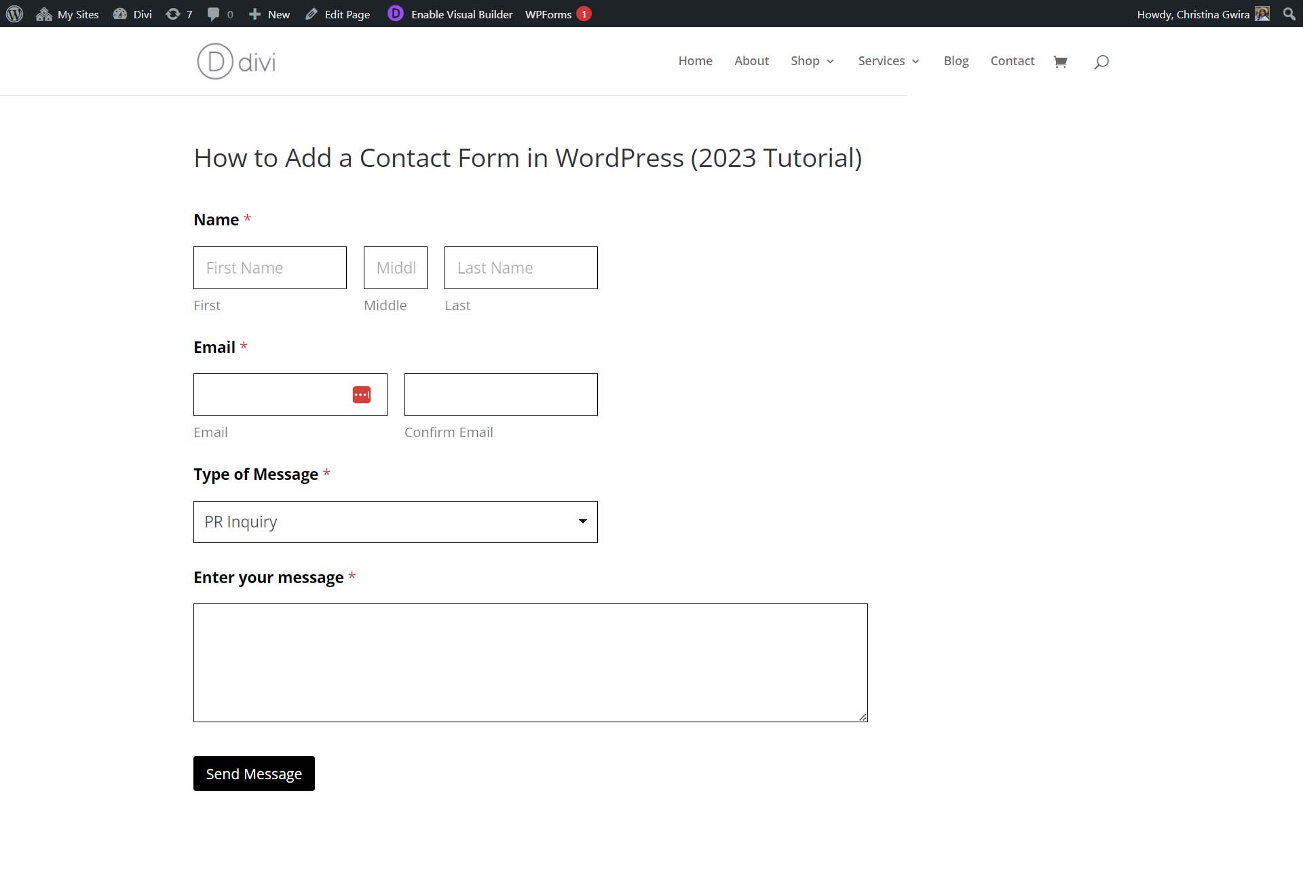Open the About page from navigation
The width and height of the screenshot is (1303, 877).
pos(751,60)
